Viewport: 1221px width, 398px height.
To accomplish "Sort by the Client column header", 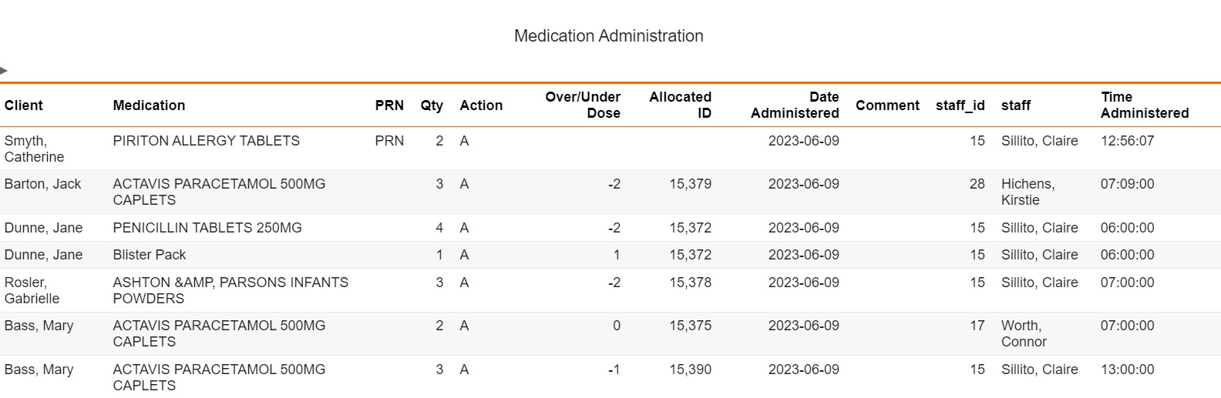I will (24, 105).
